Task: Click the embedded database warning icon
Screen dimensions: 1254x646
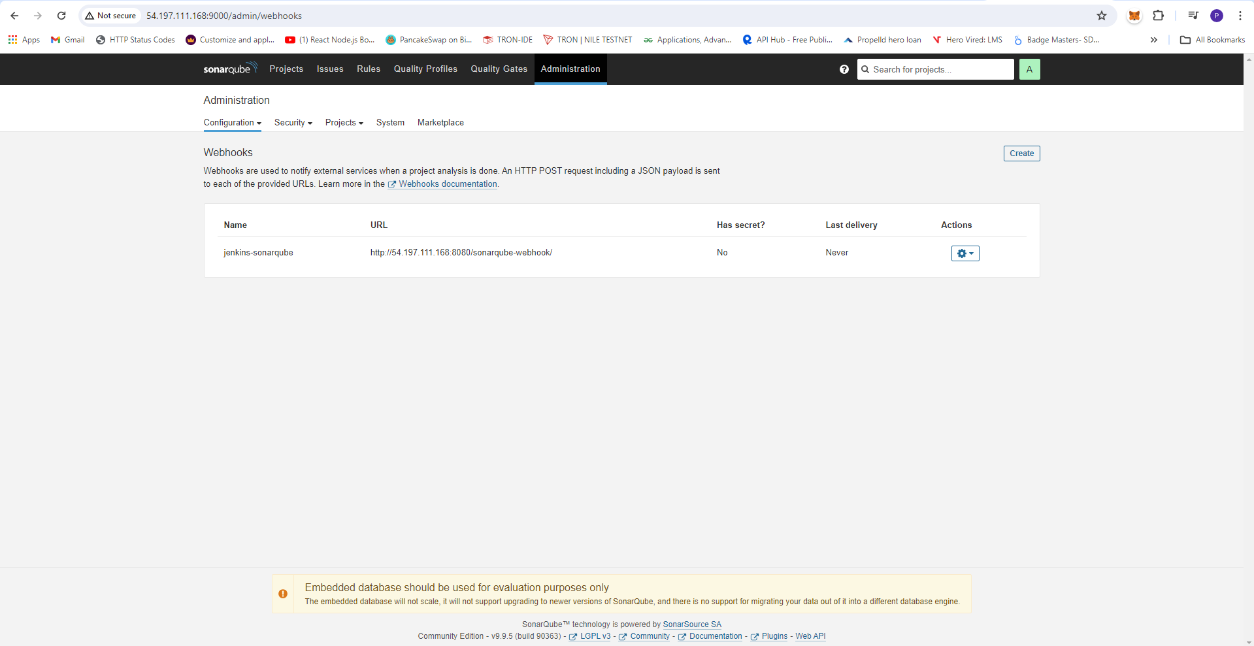Action: (283, 594)
